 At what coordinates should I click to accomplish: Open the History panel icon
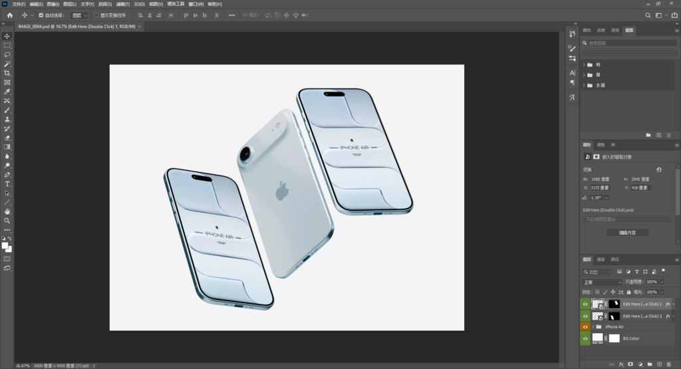coord(573,33)
